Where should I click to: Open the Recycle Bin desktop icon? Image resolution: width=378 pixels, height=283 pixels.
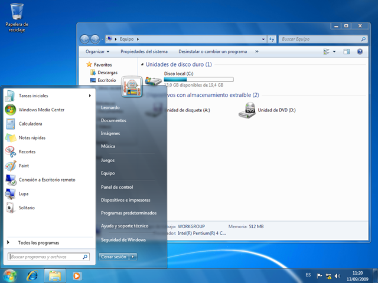point(17,17)
